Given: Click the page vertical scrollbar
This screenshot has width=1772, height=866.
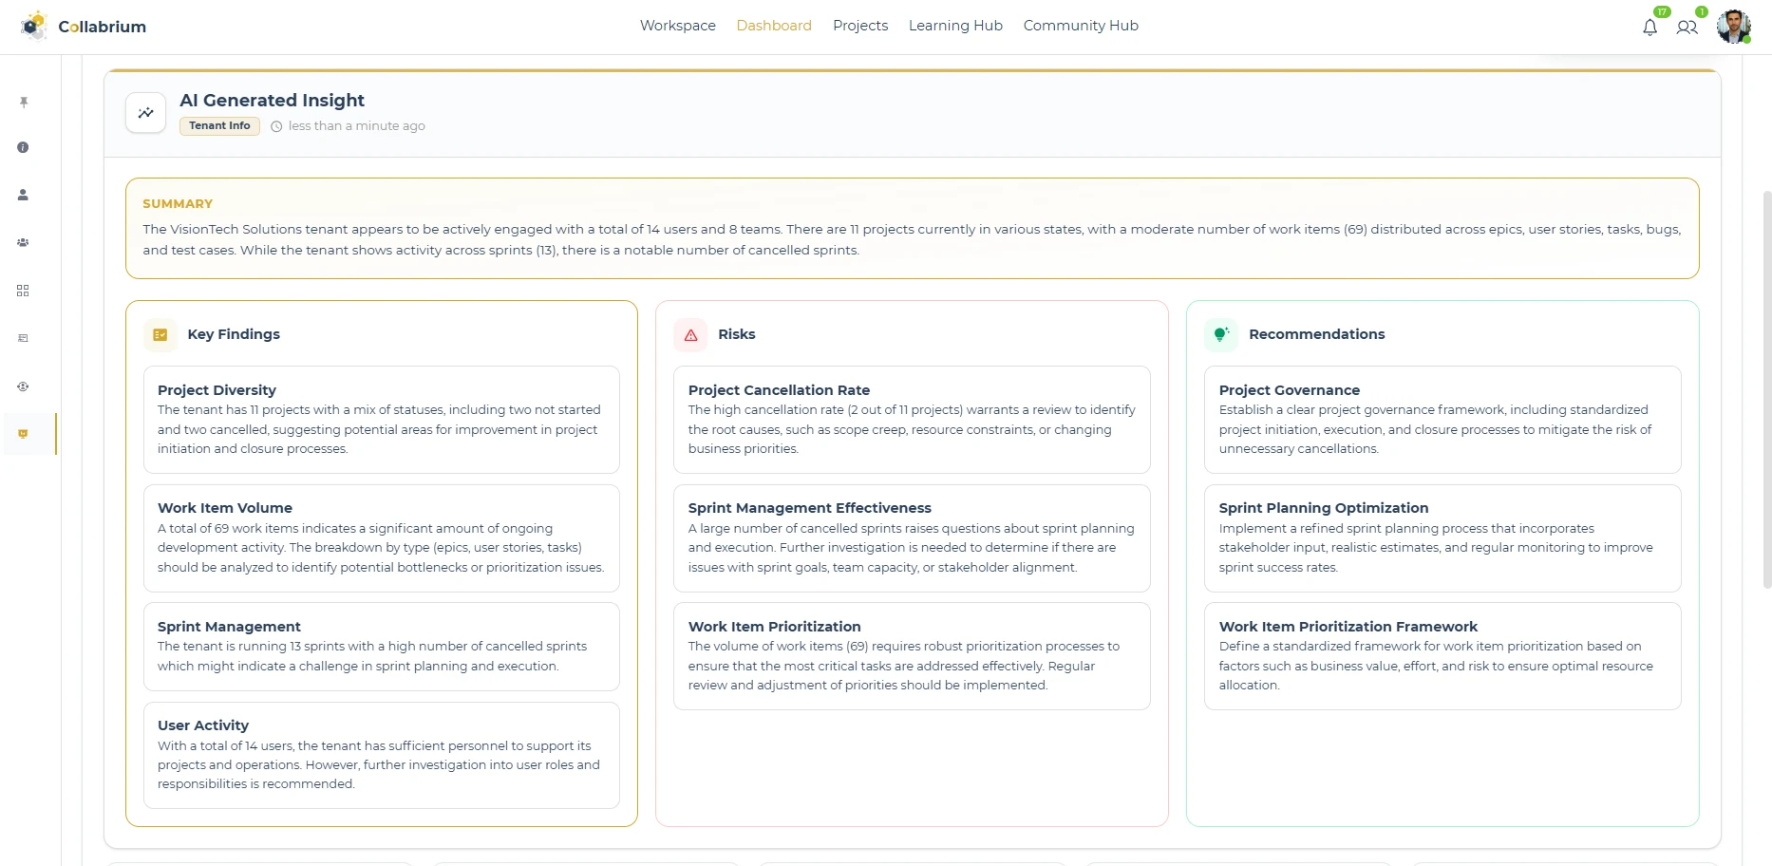Looking at the screenshot, I should pyautogui.click(x=1766, y=389).
